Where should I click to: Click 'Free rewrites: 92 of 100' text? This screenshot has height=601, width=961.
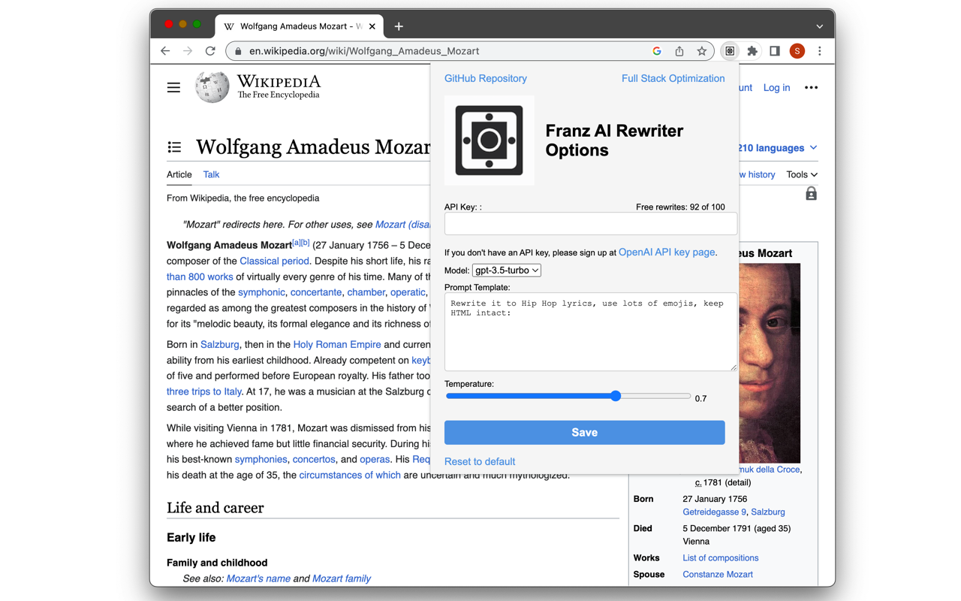680,207
